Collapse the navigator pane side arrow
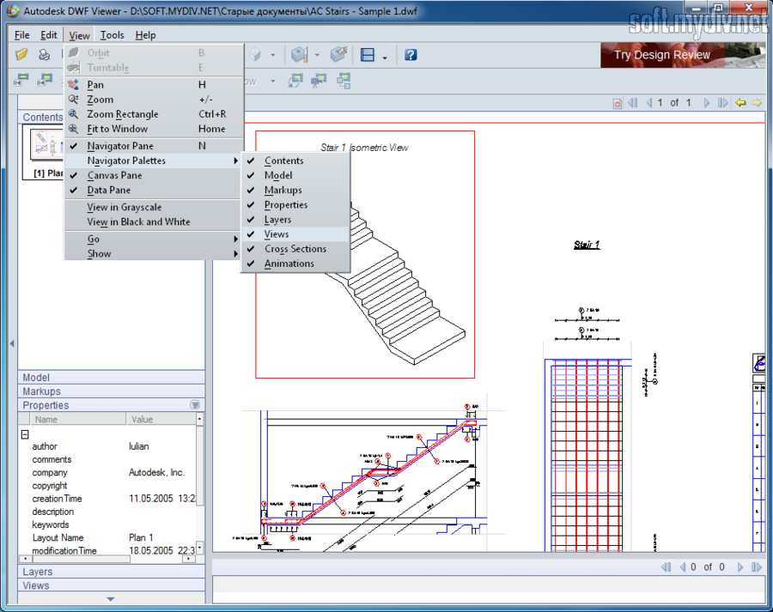Image resolution: width=773 pixels, height=612 pixels. (x=12, y=343)
